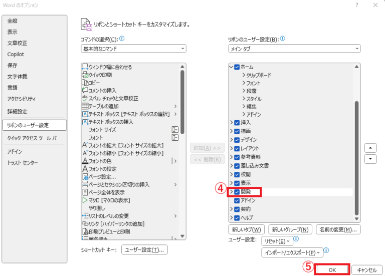The width and height of the screenshot is (385, 276).
Task: Select the Font Color command icon
Action: [85, 161]
